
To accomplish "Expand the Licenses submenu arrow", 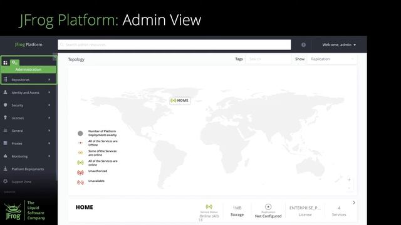I will 49,118.
